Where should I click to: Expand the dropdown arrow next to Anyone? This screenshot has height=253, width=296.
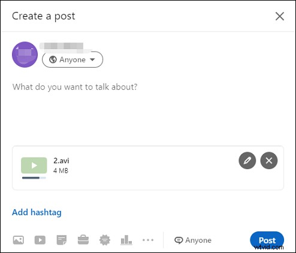[92, 59]
